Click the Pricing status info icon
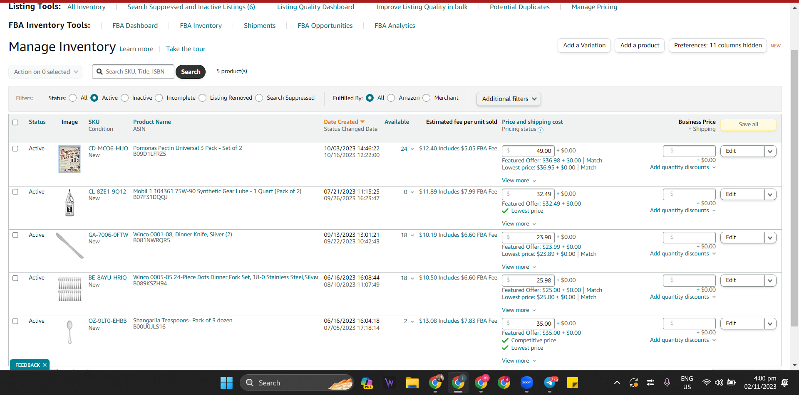This screenshot has width=799, height=395. pyautogui.click(x=540, y=130)
